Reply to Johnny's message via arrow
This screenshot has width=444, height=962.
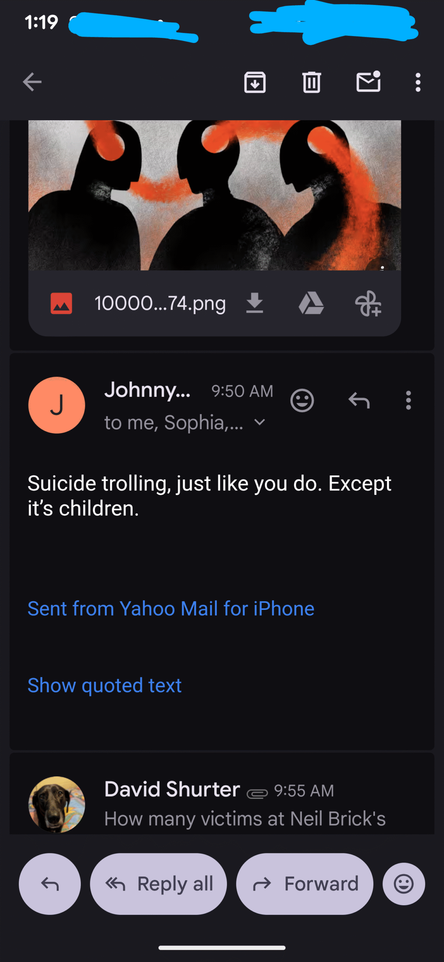[x=359, y=401]
